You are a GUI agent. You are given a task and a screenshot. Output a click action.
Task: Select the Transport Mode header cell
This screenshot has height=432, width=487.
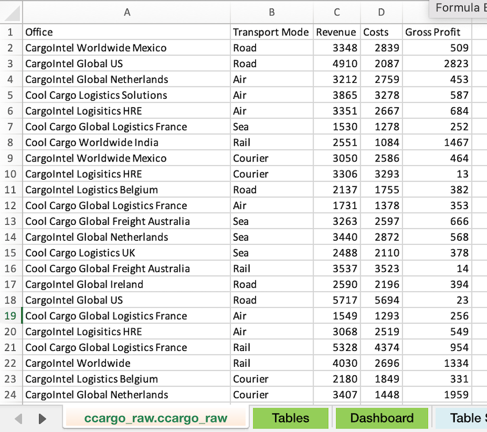[x=272, y=32]
